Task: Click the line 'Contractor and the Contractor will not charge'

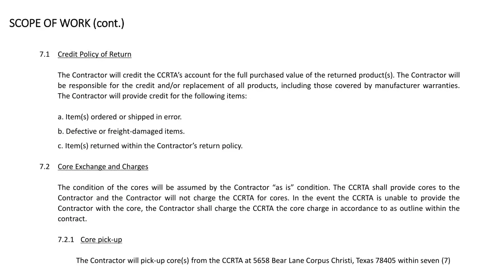Action: [x=259, y=198]
